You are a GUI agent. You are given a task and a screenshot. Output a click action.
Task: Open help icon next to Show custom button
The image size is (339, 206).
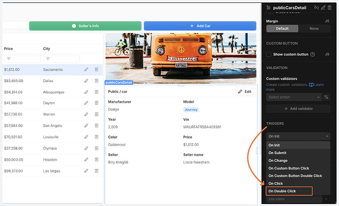pos(313,54)
